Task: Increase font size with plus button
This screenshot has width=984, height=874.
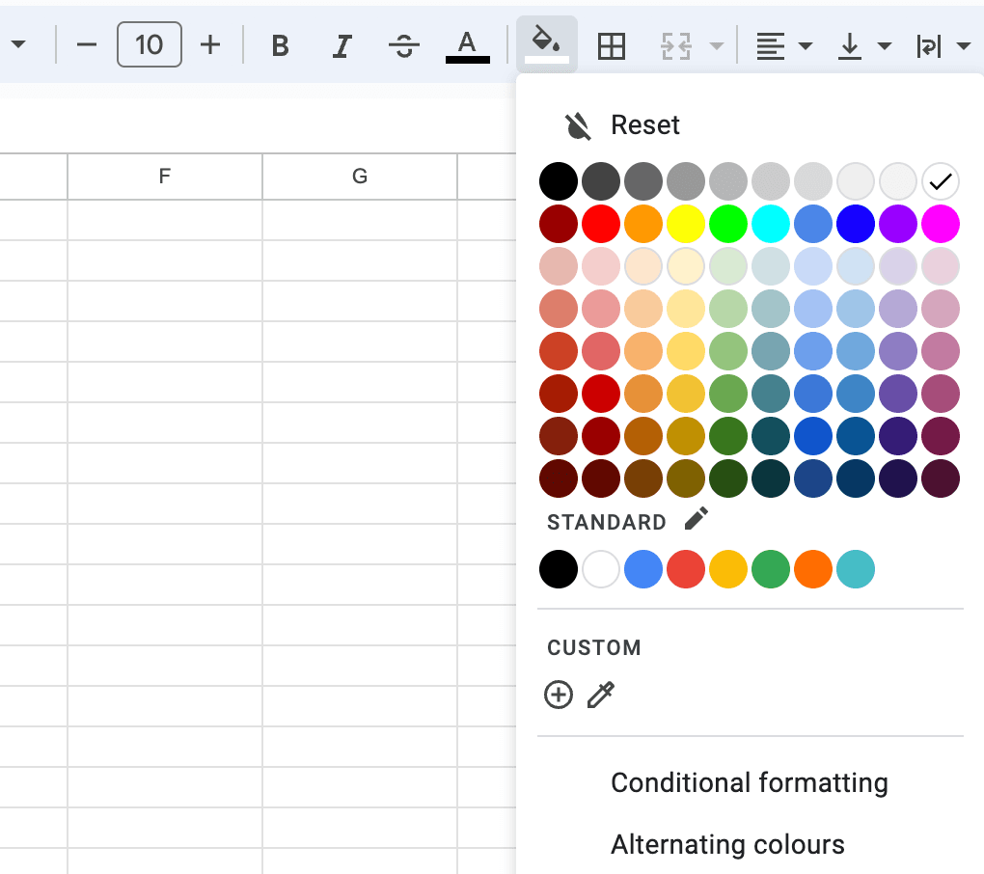Action: pos(210,45)
